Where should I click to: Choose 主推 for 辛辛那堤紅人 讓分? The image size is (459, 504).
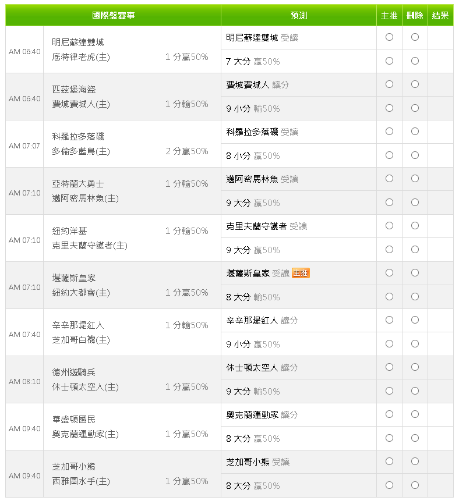pyautogui.click(x=389, y=320)
